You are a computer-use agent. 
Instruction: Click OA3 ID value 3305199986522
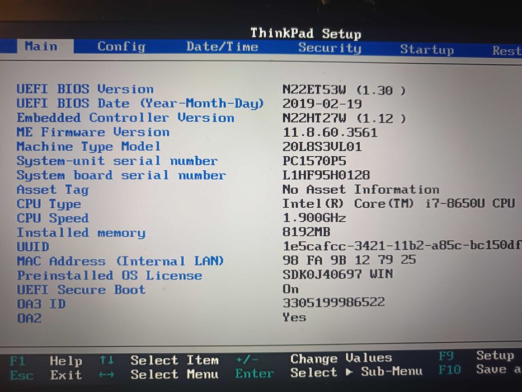click(x=333, y=302)
